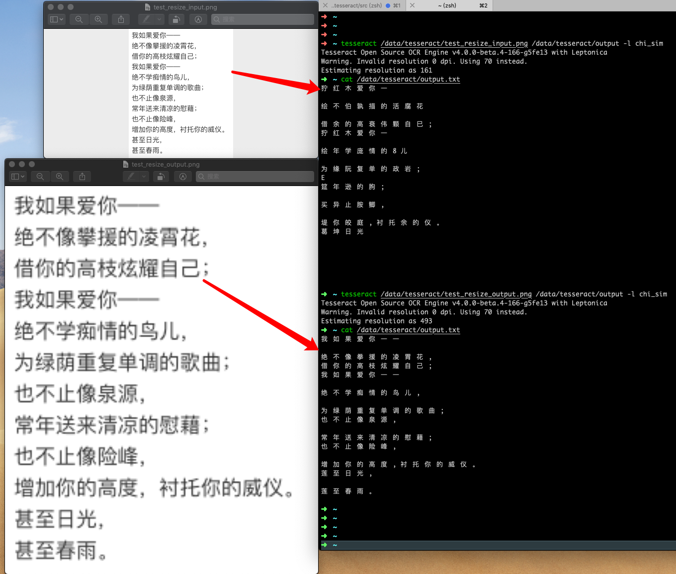Click terminal output line '常 年 送 来 清 凉'
This screenshot has height=574, width=676.
(x=377, y=437)
